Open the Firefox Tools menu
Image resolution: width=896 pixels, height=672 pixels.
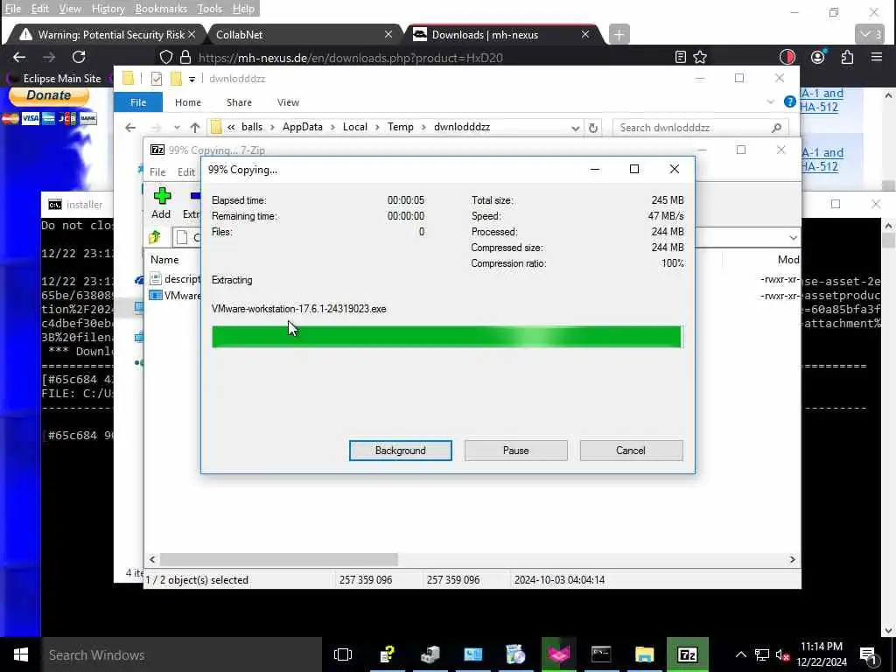pos(210,9)
